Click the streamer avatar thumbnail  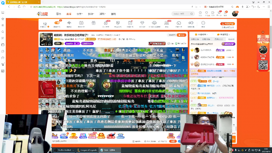pos(46,39)
